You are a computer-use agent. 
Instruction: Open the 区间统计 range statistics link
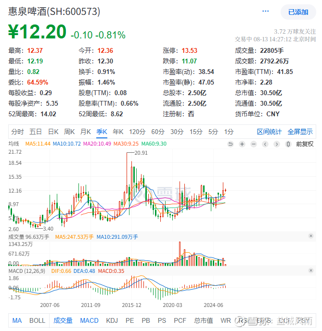tap(270, 132)
